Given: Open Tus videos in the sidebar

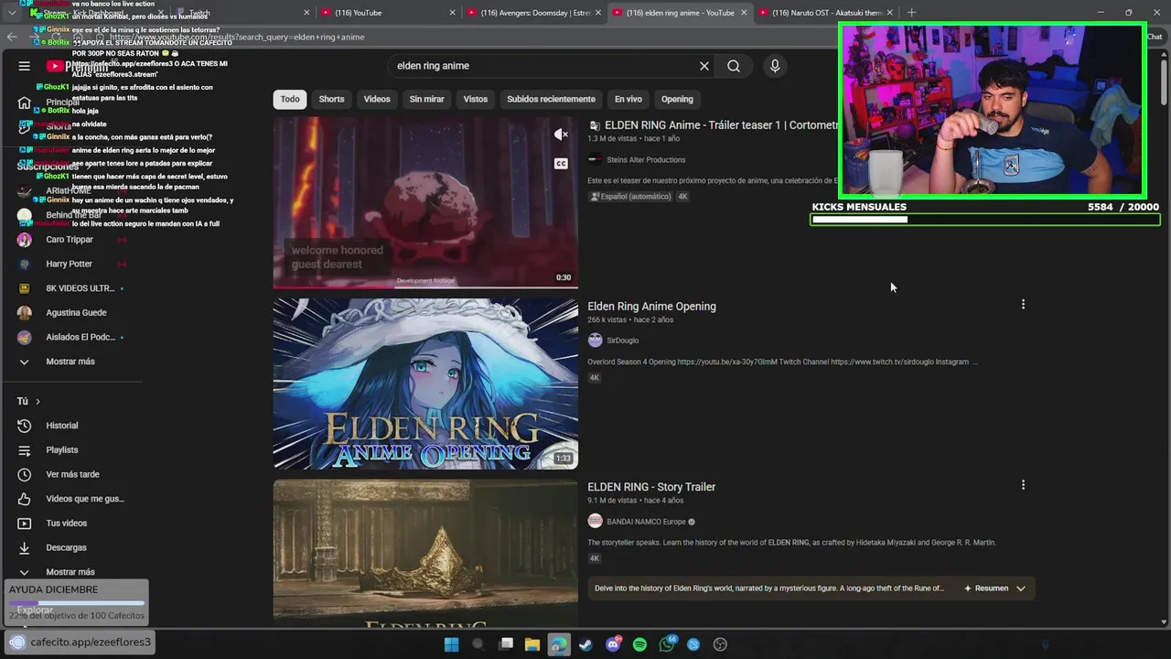Looking at the screenshot, I should point(67,524).
